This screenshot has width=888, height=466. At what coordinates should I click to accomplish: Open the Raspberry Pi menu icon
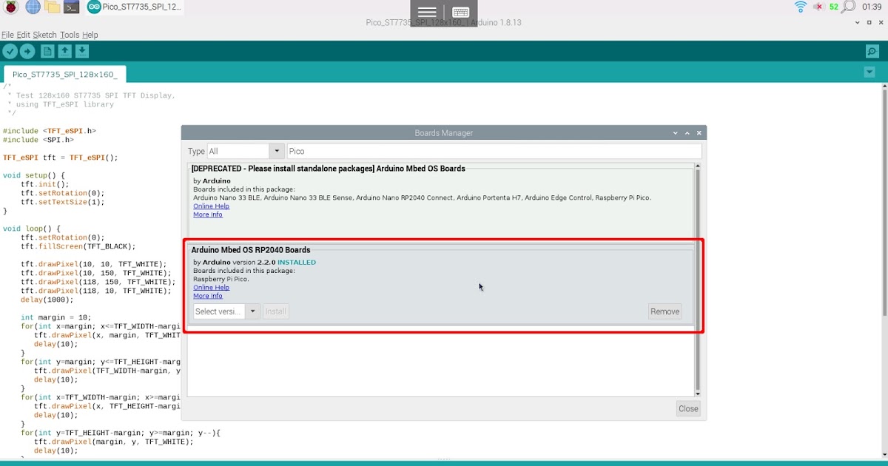tap(9, 7)
